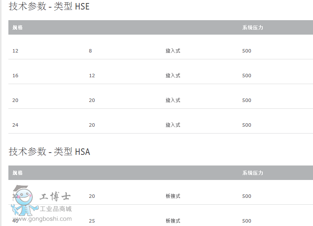
Task: Click the 500 pressure value in spec 20 row
Action: click(x=247, y=100)
